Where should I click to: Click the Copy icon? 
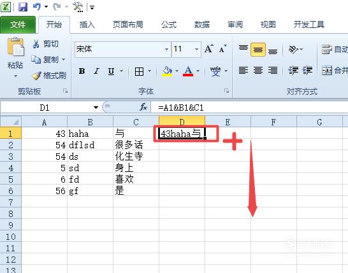tap(36, 59)
